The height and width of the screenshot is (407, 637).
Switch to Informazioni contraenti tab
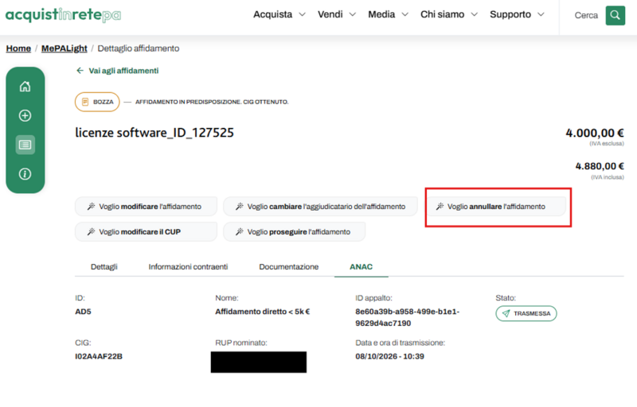coord(188,267)
